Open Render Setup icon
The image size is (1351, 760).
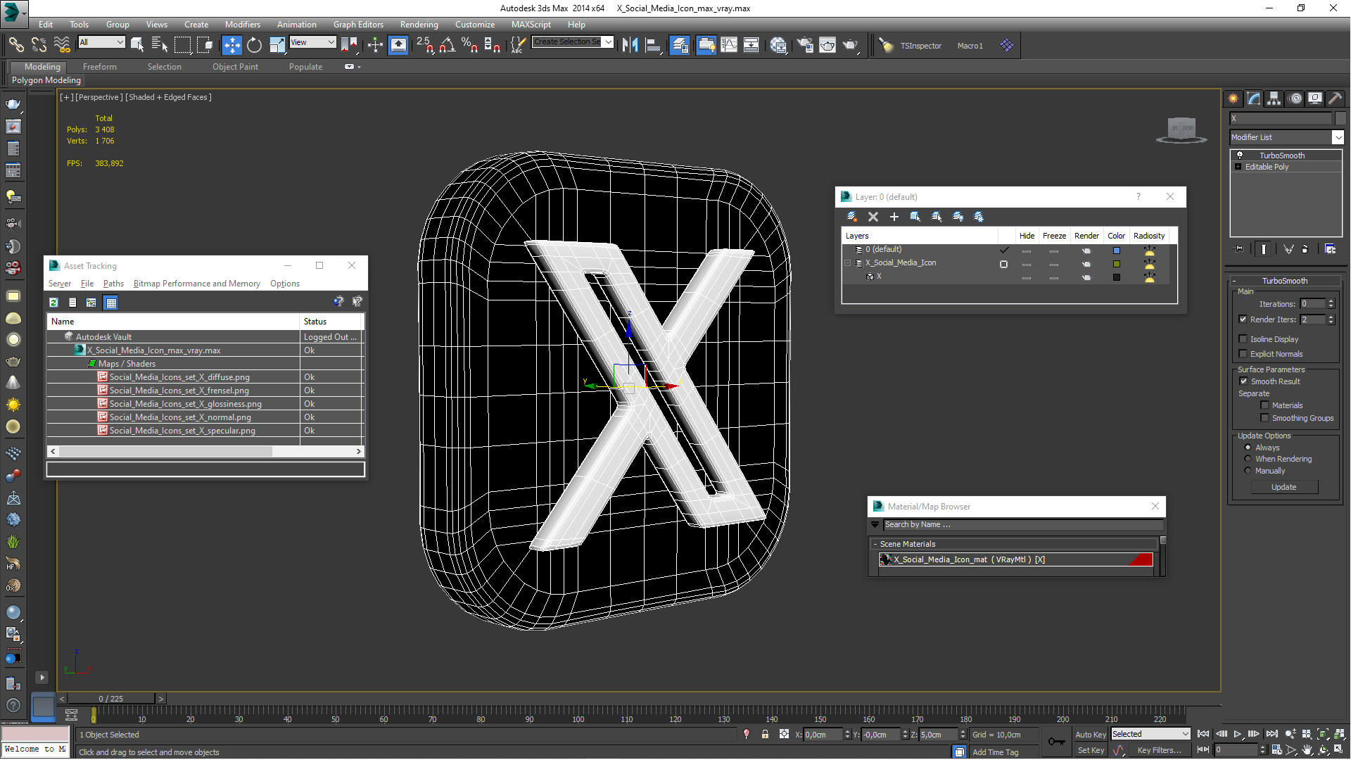pyautogui.click(x=804, y=46)
